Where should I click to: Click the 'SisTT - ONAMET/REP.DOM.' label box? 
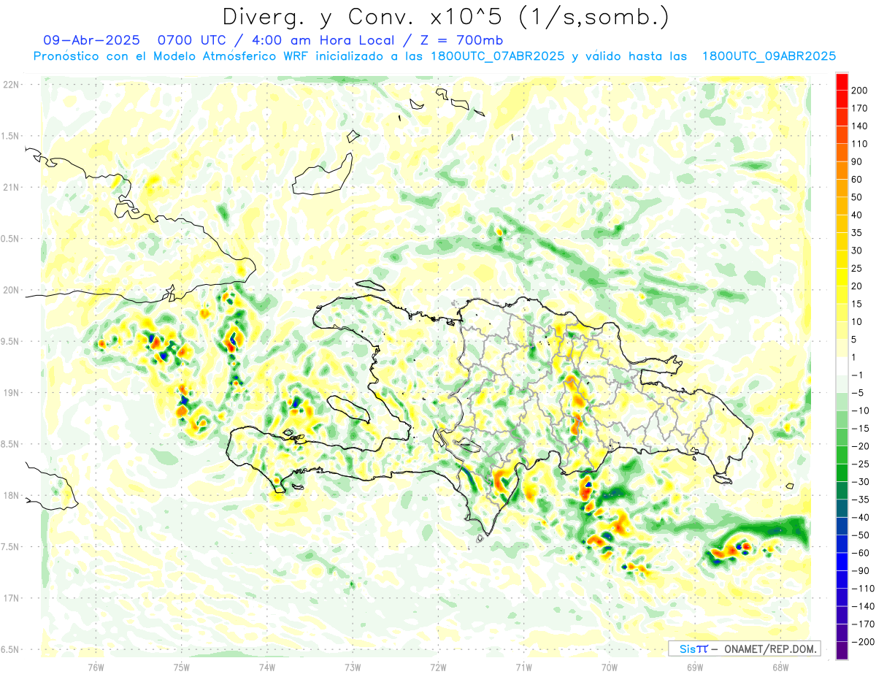coord(744,649)
